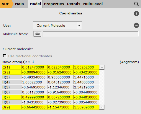Select the H(6) atom row label

pyautogui.click(x=12, y=92)
